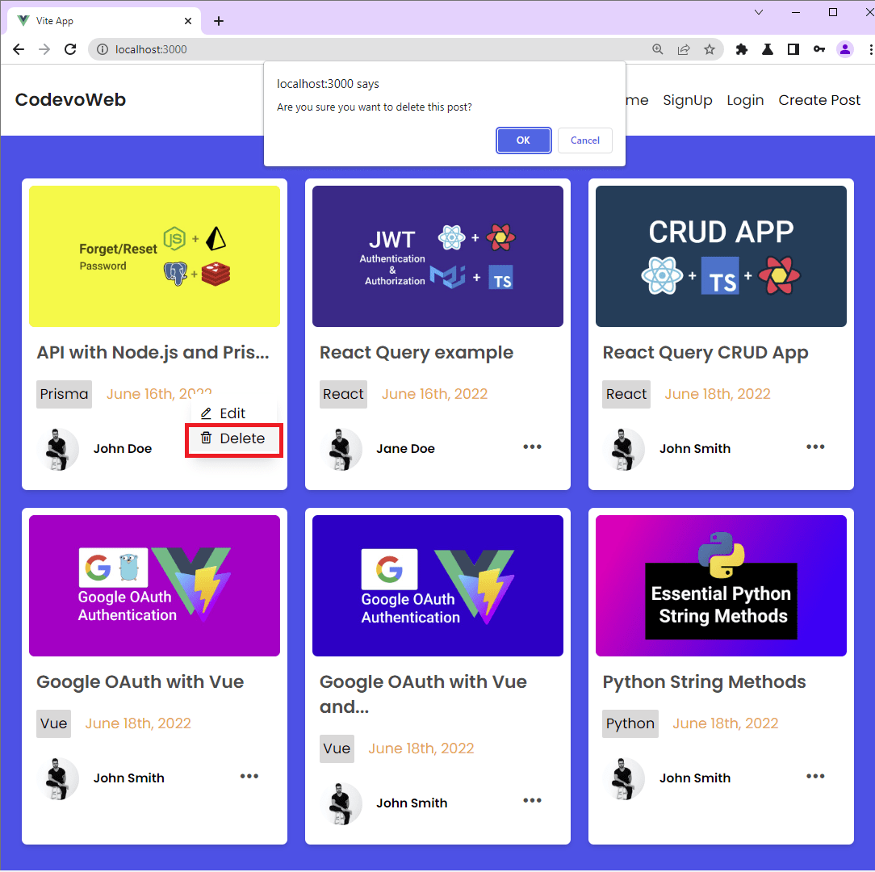Screen dimensions: 875x872
Task: Open options menu on Python String Methods card
Action: [x=815, y=776]
